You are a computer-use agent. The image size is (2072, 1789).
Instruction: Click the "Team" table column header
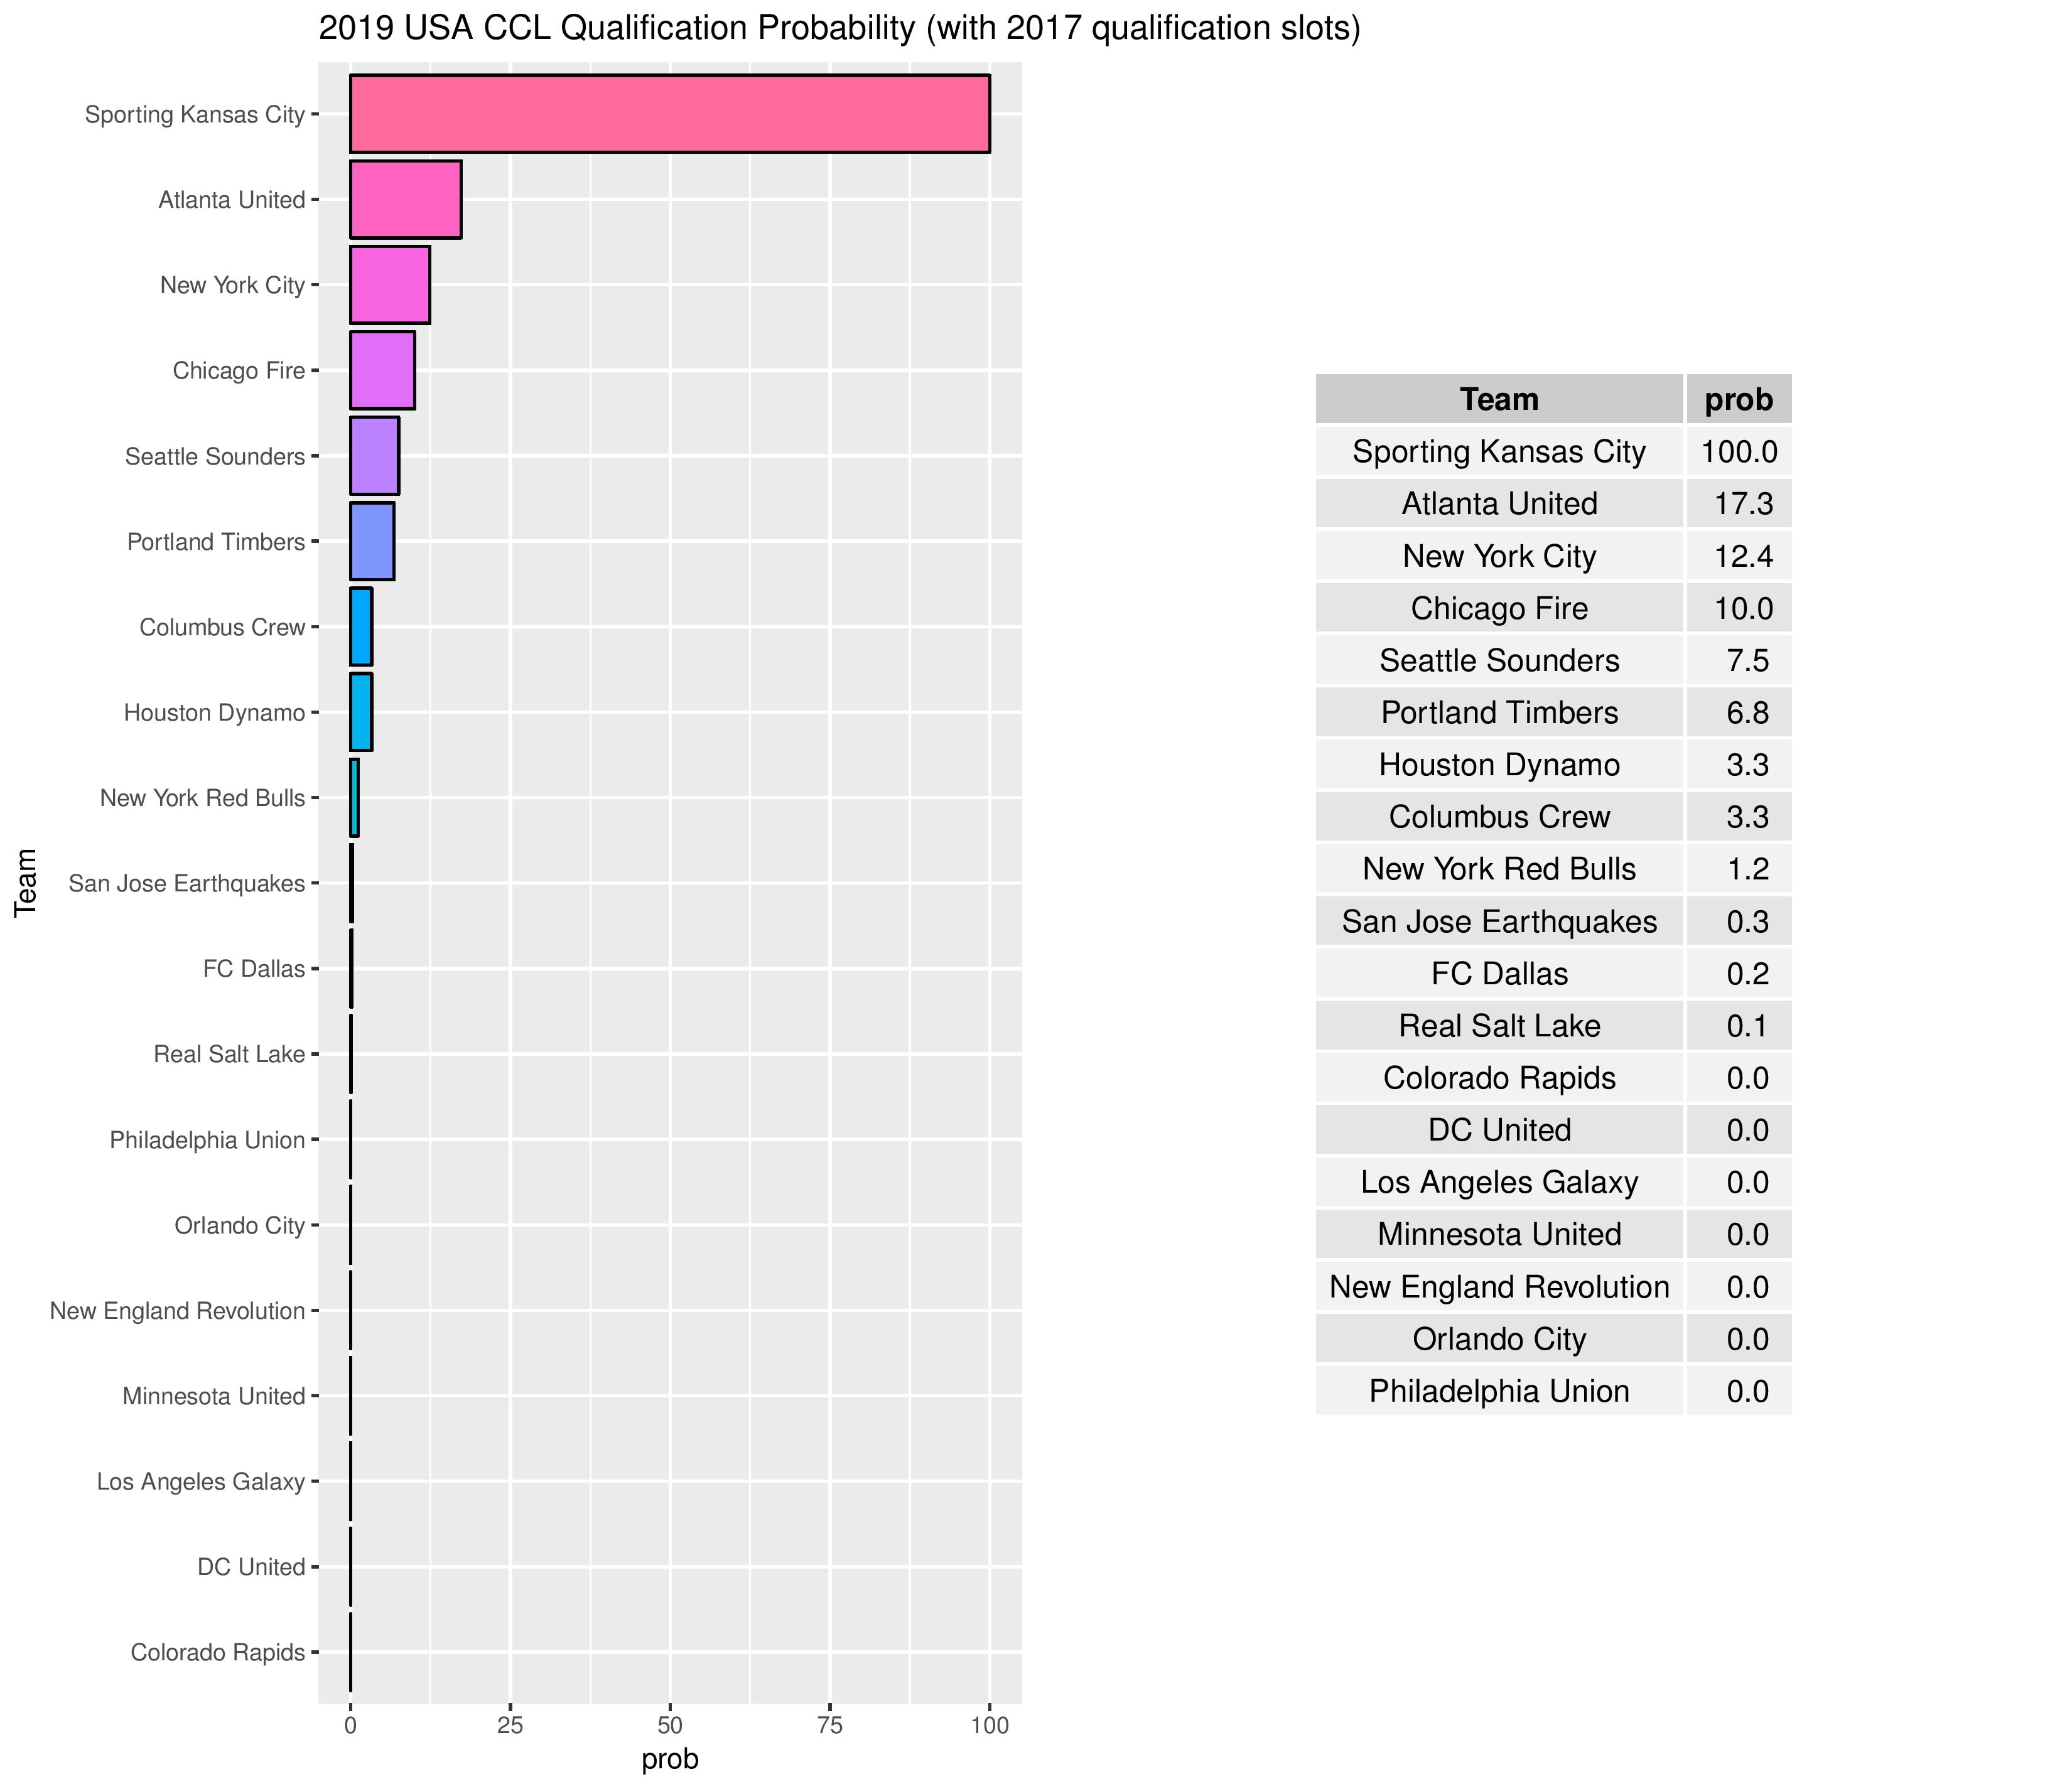pyautogui.click(x=1498, y=400)
